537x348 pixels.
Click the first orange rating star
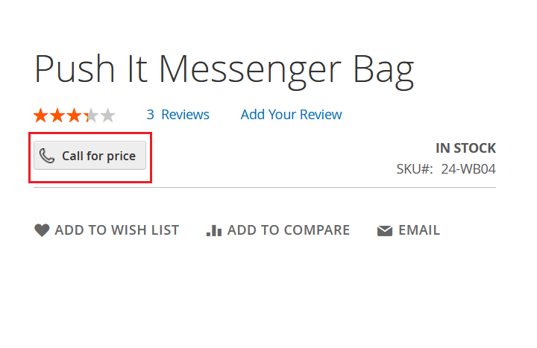pyautogui.click(x=40, y=116)
